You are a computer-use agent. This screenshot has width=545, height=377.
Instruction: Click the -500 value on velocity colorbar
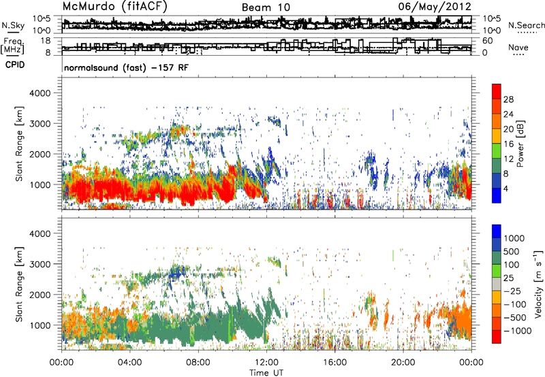515,318
